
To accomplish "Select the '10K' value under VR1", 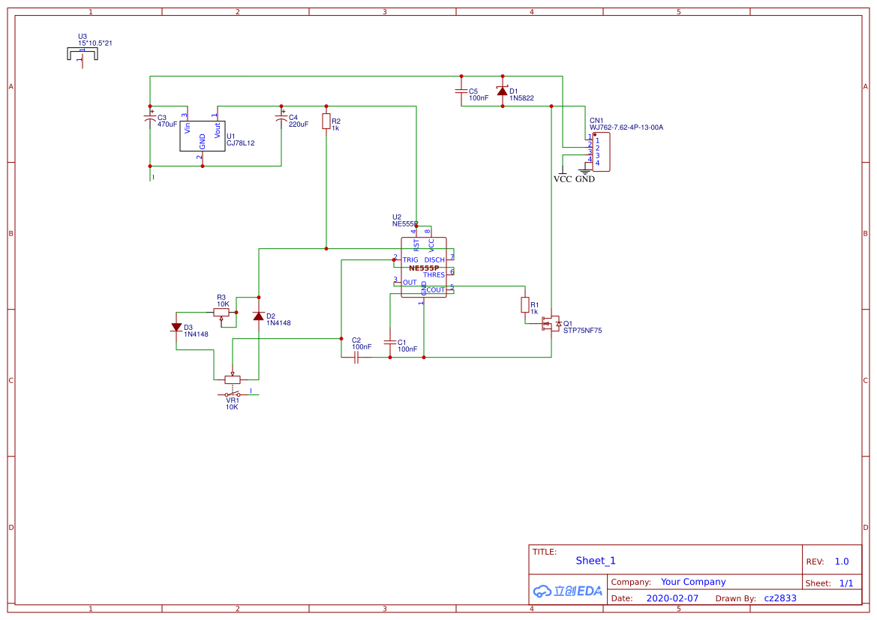I will click(x=232, y=407).
